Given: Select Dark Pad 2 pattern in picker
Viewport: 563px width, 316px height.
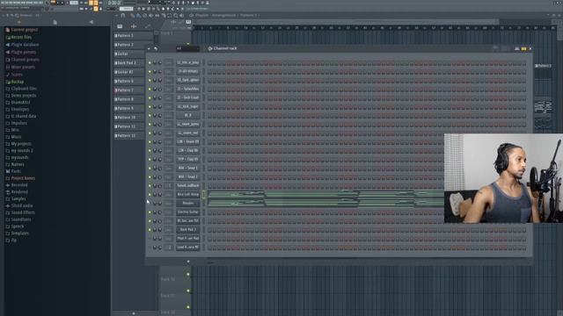Looking at the screenshot, I should pos(129,63).
